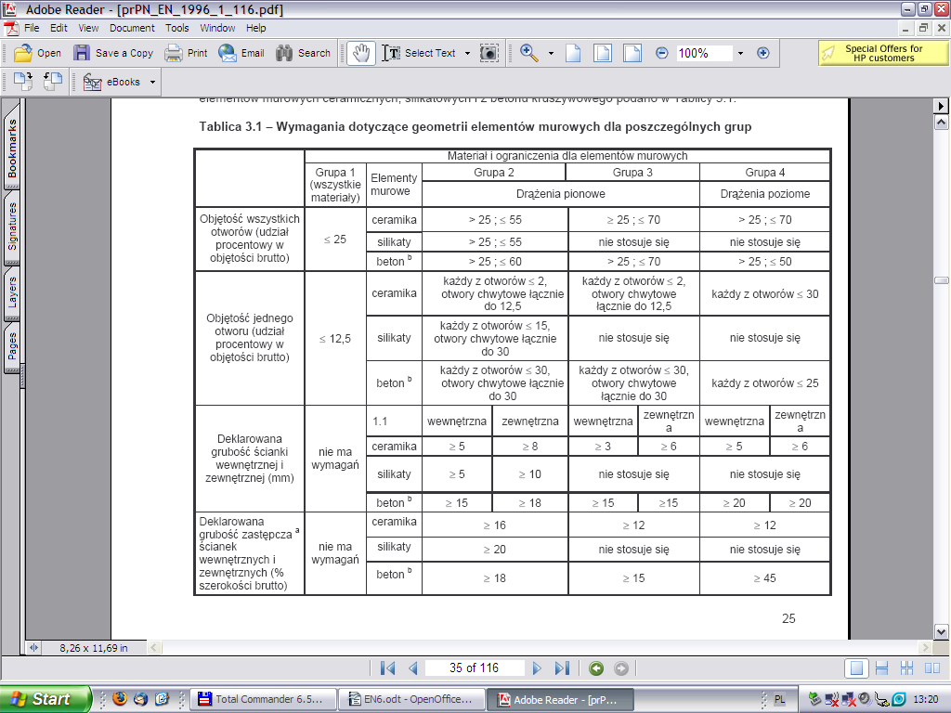Click the zoom out minus button

[x=661, y=53]
